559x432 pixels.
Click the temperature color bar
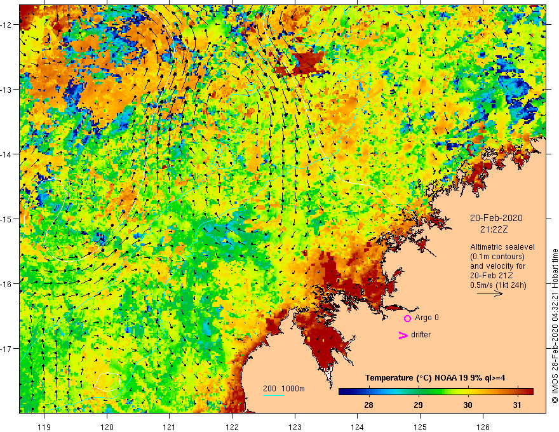click(x=436, y=392)
